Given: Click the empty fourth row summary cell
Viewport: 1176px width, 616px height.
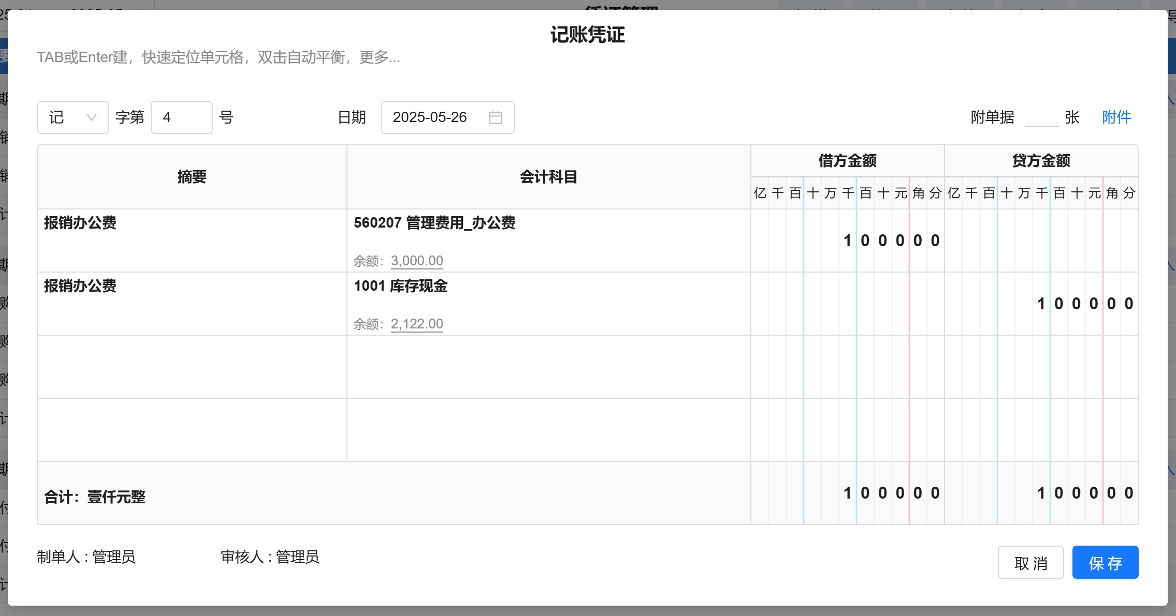Looking at the screenshot, I should click(x=192, y=430).
